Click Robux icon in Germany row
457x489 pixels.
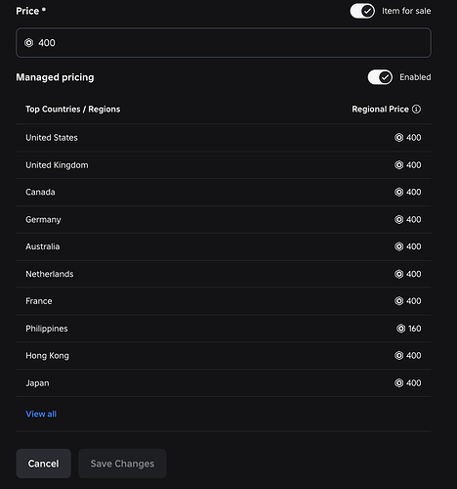398,219
